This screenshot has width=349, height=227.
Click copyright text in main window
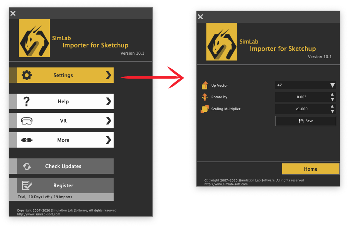tap(66, 210)
